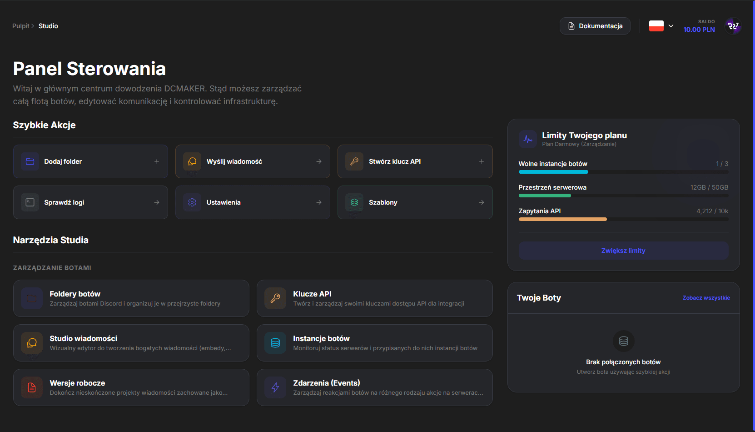Screen dimensions: 755x432
Task: Open the Instancje botów tool card
Action: click(x=375, y=343)
